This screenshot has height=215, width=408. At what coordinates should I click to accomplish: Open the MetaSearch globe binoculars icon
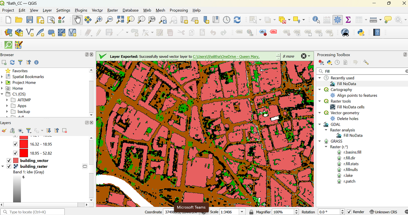pos(345,32)
